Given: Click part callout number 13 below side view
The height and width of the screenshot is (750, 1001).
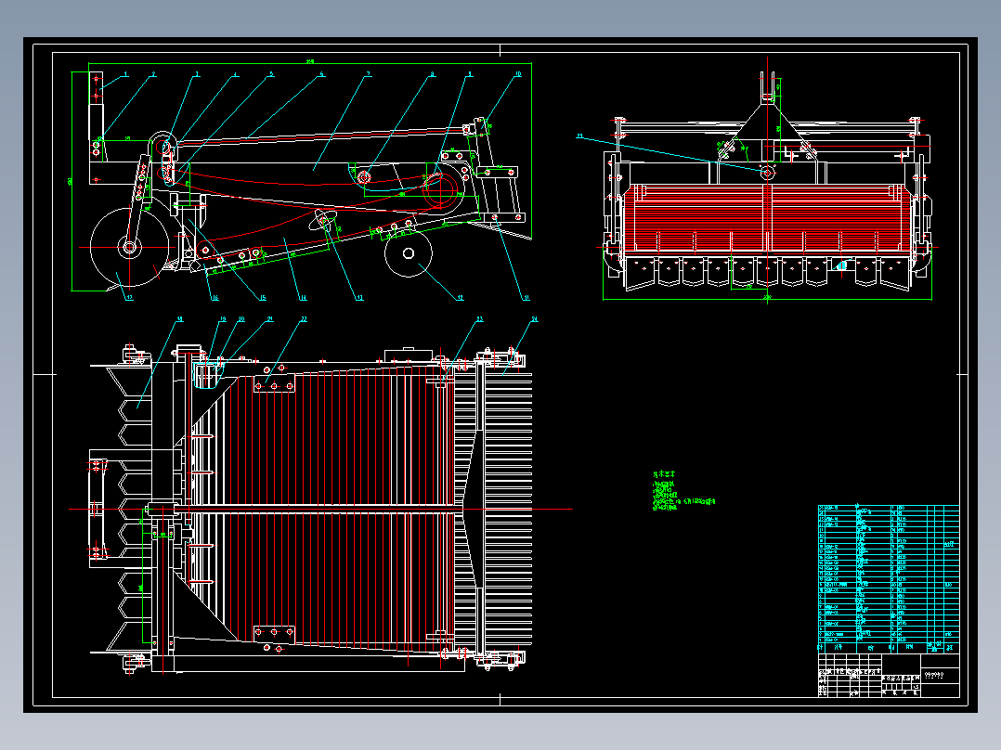Looking at the screenshot, I should pyautogui.click(x=359, y=297).
